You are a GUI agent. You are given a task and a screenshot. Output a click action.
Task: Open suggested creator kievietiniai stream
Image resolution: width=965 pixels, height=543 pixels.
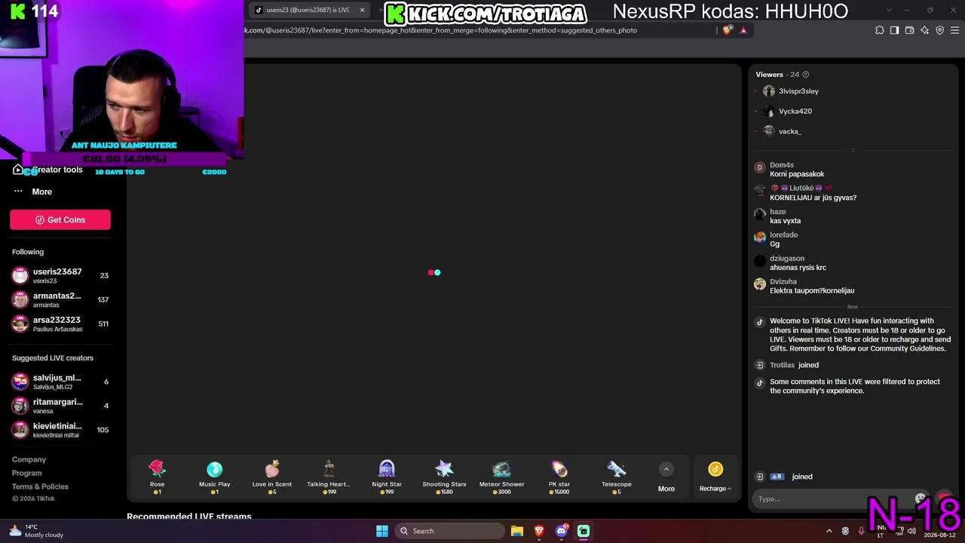point(60,430)
